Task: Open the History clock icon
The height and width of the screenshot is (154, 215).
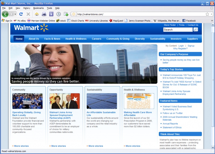Action: [x=59, y=14]
